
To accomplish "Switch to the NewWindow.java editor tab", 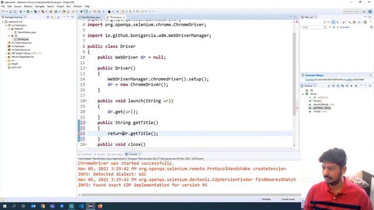I will [x=91, y=17].
